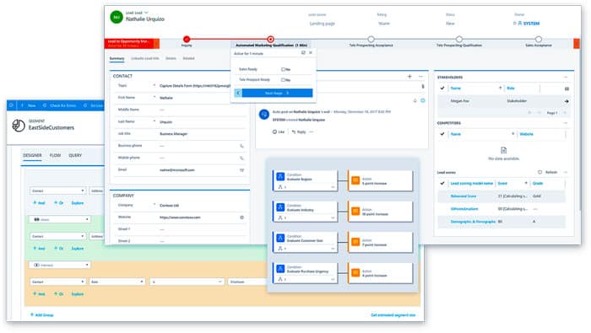This screenshot has height=333, width=591.
Task: Click the Mobile phone call icon
Action: (241, 158)
